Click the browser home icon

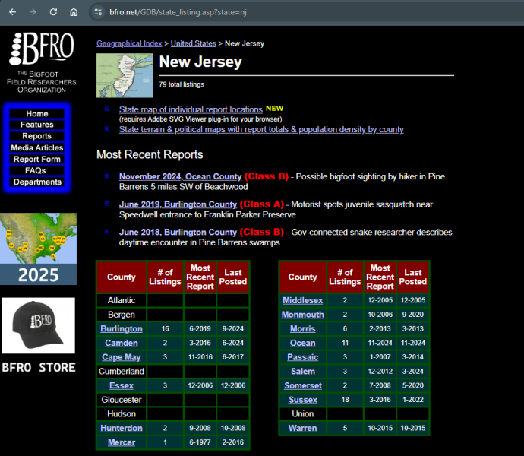coord(74,12)
